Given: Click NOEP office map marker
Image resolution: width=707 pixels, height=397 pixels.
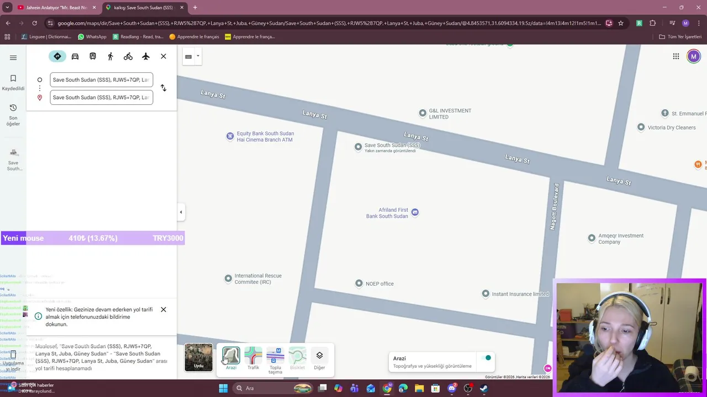Looking at the screenshot, I should click(x=359, y=283).
